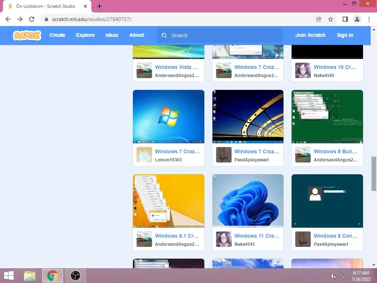
Task: Open Chrome profile avatar
Action: pos(357,19)
